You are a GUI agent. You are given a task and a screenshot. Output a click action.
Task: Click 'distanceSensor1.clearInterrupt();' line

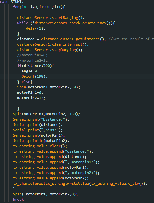point(53,44)
